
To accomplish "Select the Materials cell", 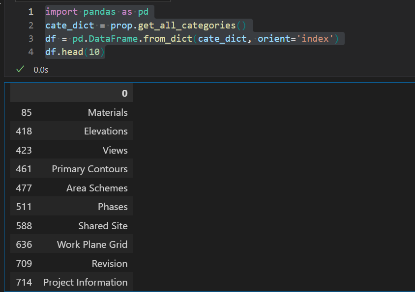I will point(108,112).
